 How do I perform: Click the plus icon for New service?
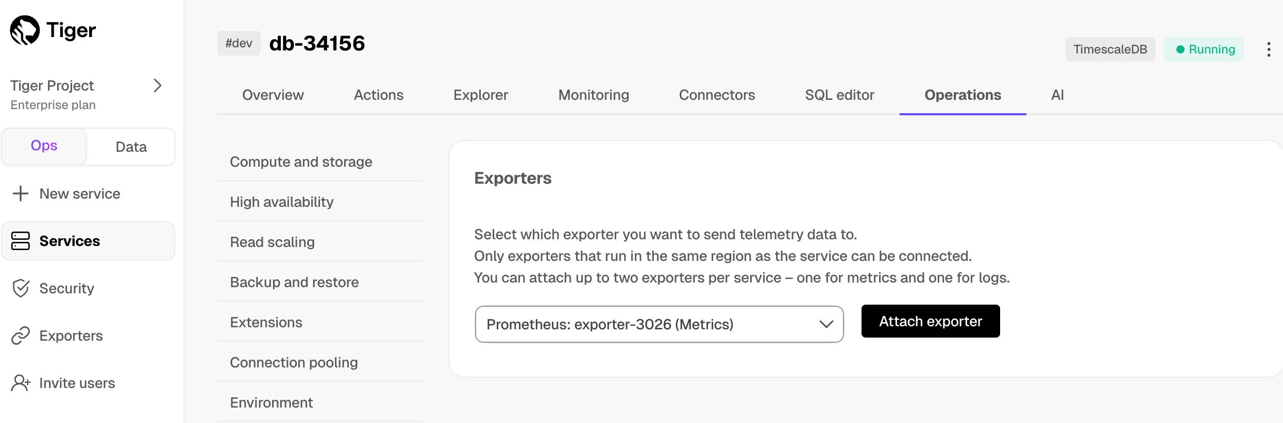(x=21, y=193)
